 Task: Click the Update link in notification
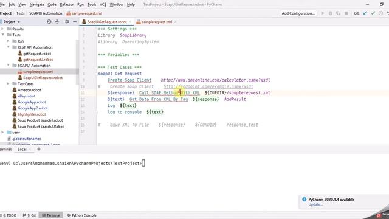tap(315, 204)
